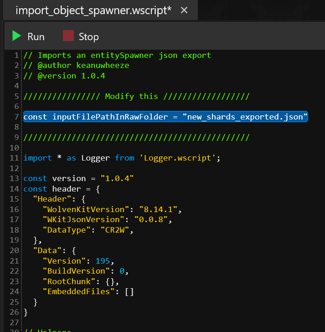Click the "Modify this" comment line
Viewport: 325px width, 332px height.
click(136, 96)
